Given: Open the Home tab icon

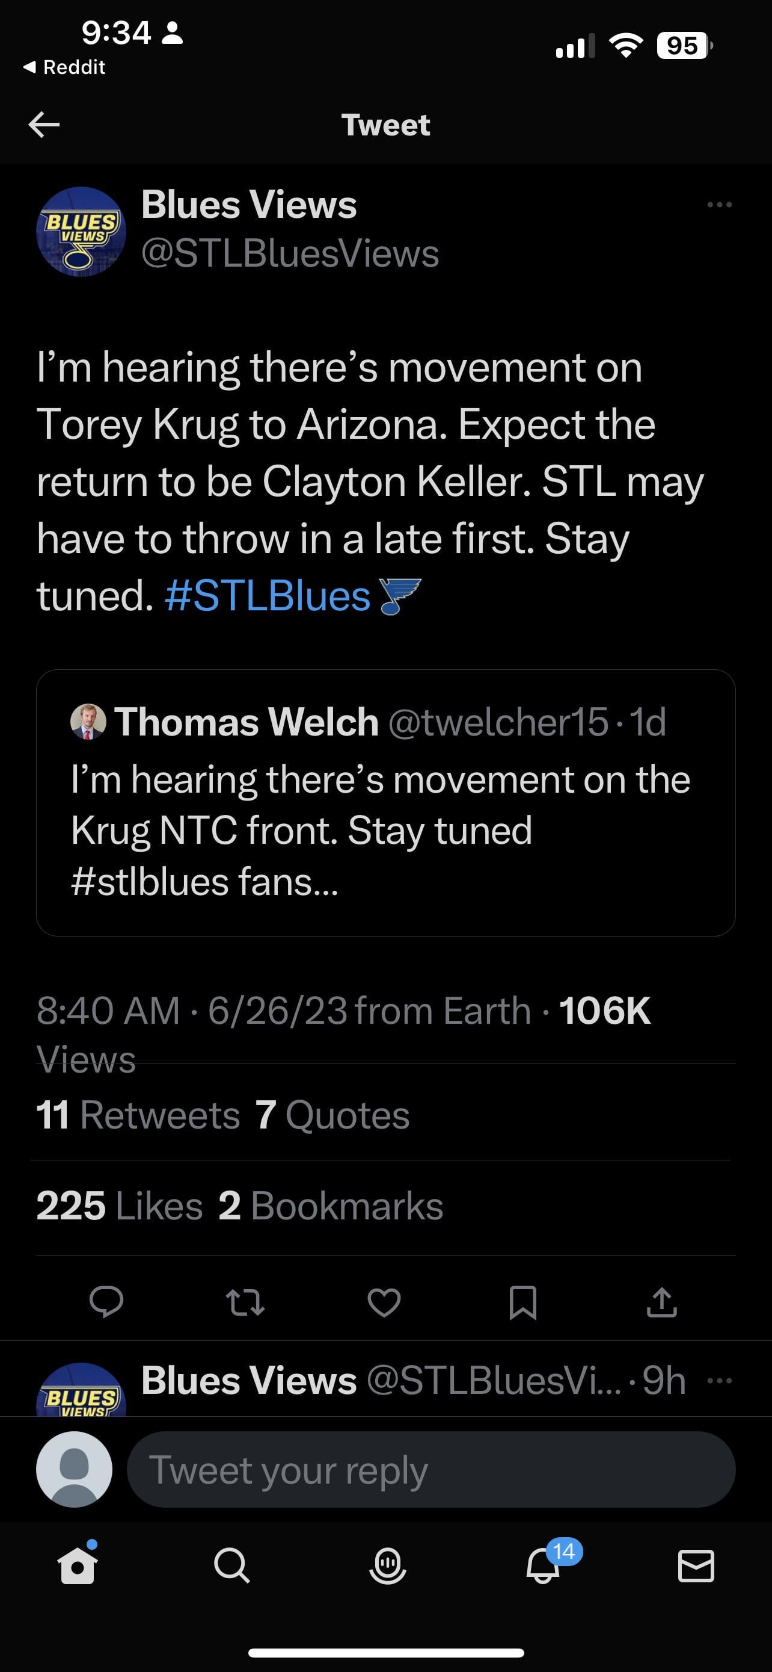Looking at the screenshot, I should [78, 1566].
